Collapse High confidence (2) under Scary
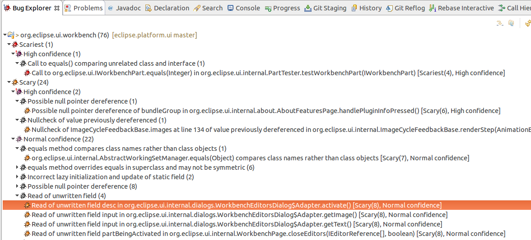531x240 pixels. [x=13, y=91]
